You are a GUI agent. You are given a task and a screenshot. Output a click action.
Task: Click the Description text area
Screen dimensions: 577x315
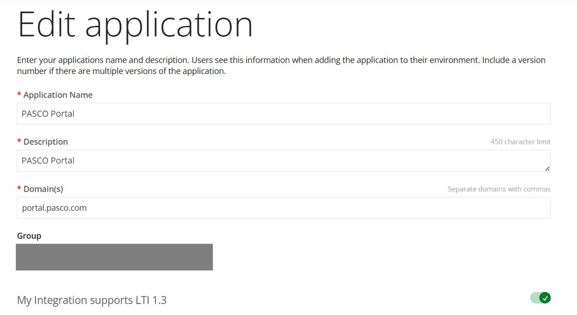(283, 161)
